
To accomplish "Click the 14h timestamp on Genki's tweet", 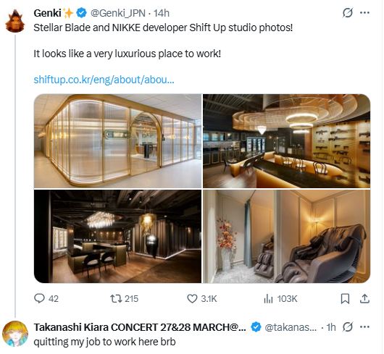I will [162, 13].
